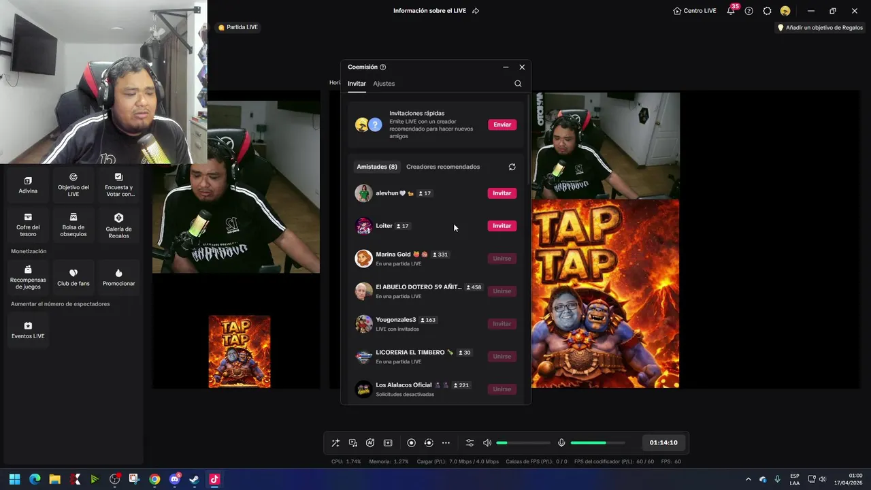Open Encuesta y Votar tool
This screenshot has width=871, height=490.
coord(118,185)
